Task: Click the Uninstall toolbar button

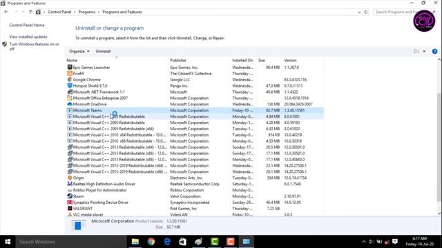Action: pos(103,51)
